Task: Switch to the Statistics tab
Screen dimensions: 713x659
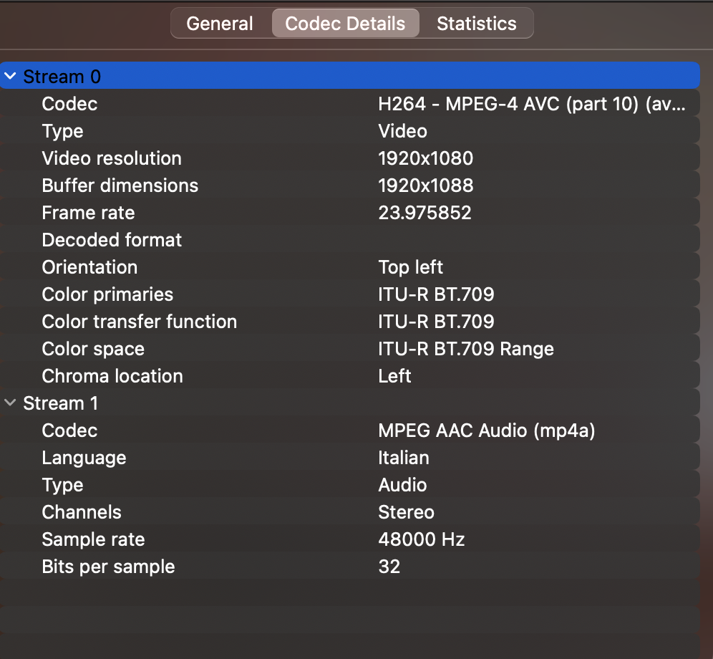Action: (x=476, y=24)
